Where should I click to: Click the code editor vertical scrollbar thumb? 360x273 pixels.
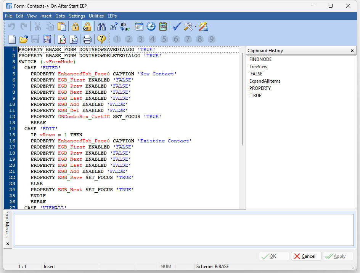[x=242, y=99]
